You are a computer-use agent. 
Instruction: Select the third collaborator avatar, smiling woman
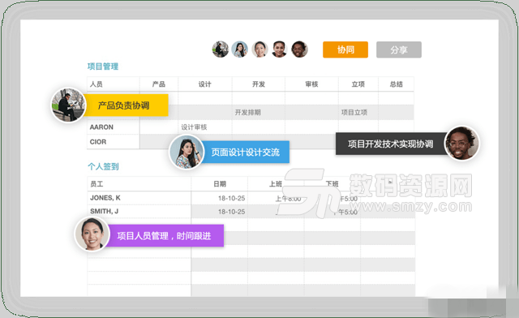[x=259, y=49]
